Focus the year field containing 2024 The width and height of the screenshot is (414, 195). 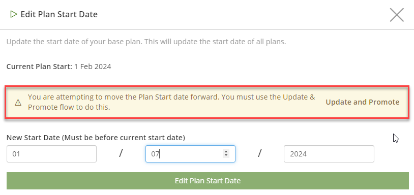[329, 154]
